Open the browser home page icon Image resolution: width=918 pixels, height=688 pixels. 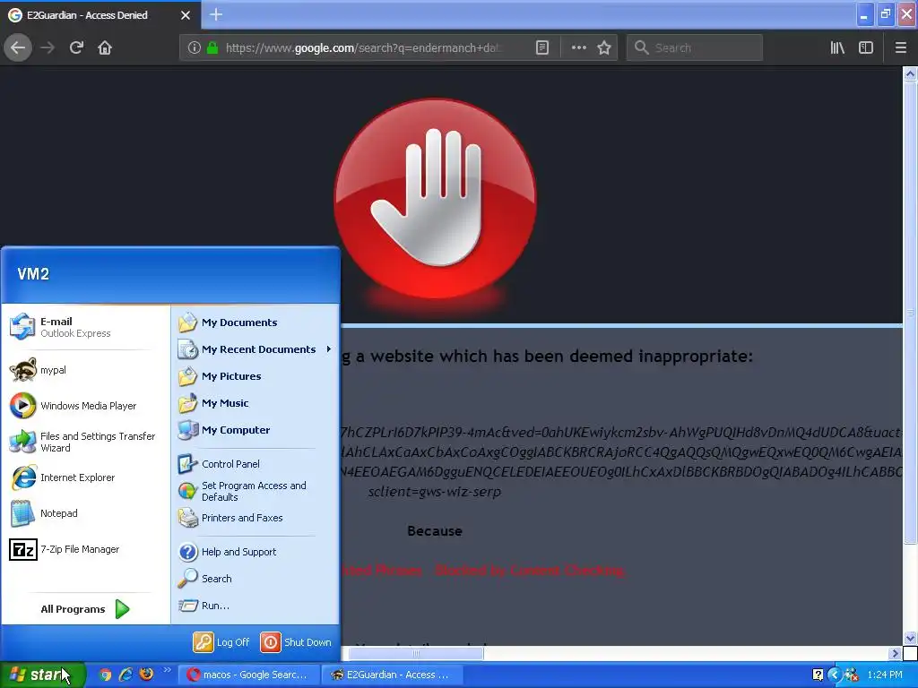[105, 48]
